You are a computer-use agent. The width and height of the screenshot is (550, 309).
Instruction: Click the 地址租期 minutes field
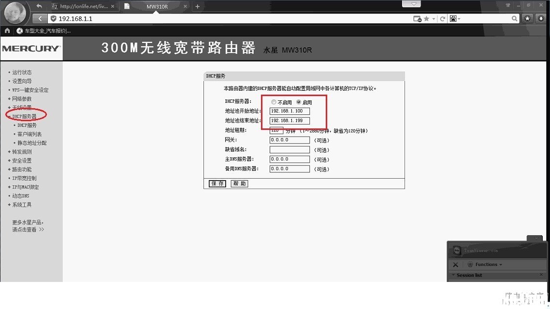276,131
